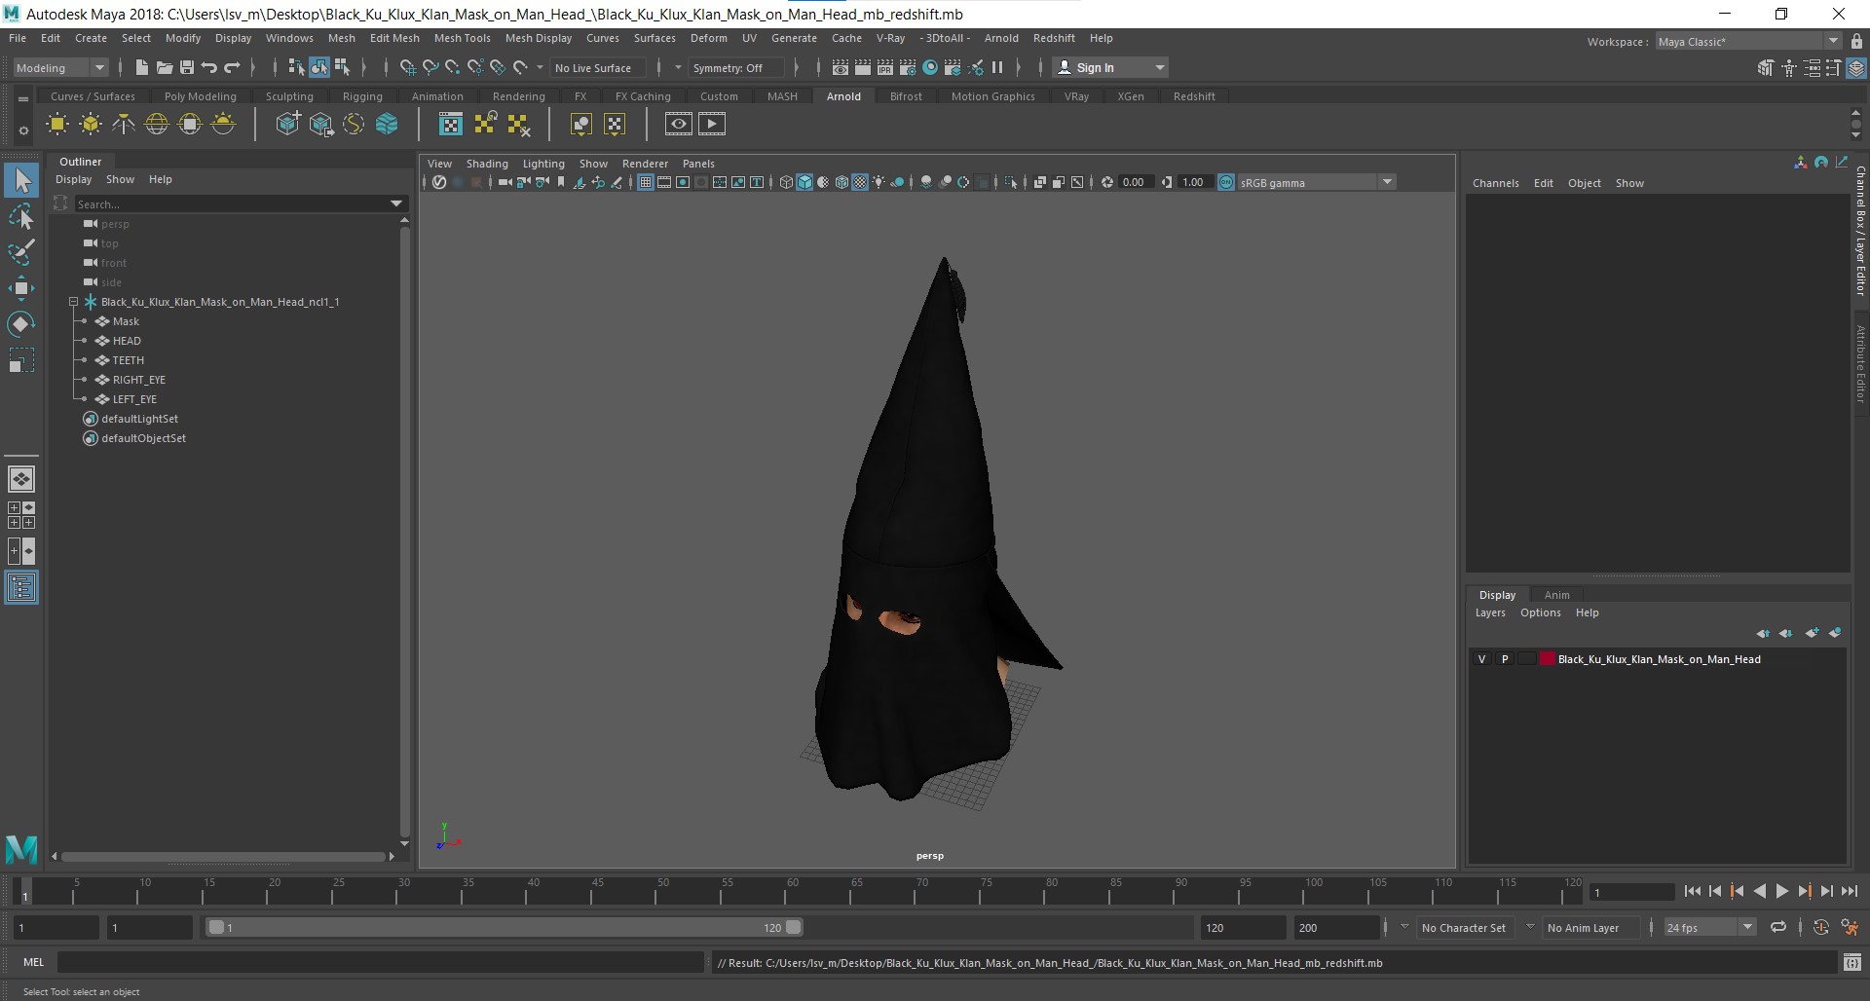Screen dimensions: 1870x1001
Task: Open animation preferences running-man icon
Action: click(1850, 927)
